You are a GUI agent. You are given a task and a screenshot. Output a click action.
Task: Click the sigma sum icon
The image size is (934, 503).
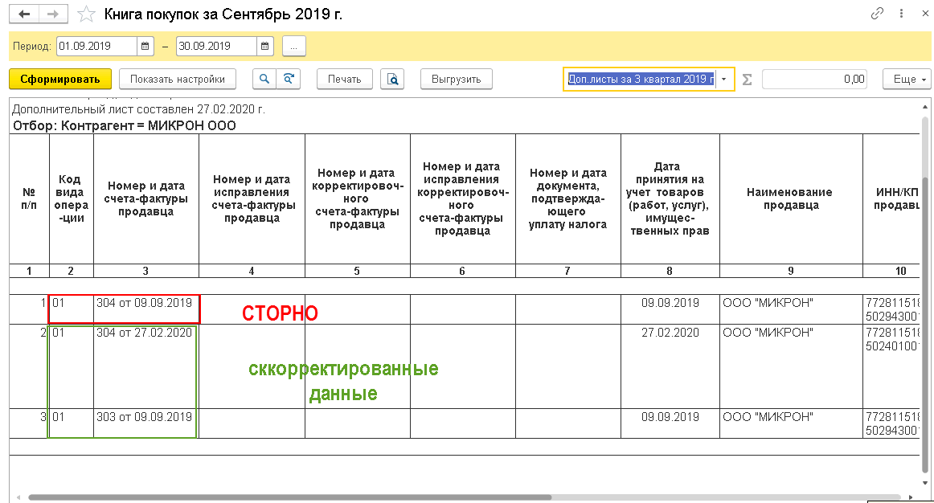tap(747, 80)
